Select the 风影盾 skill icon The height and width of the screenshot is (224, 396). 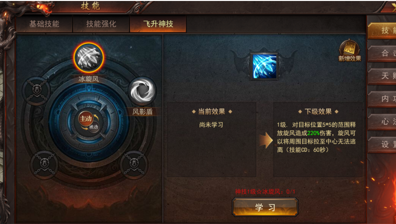click(x=142, y=91)
